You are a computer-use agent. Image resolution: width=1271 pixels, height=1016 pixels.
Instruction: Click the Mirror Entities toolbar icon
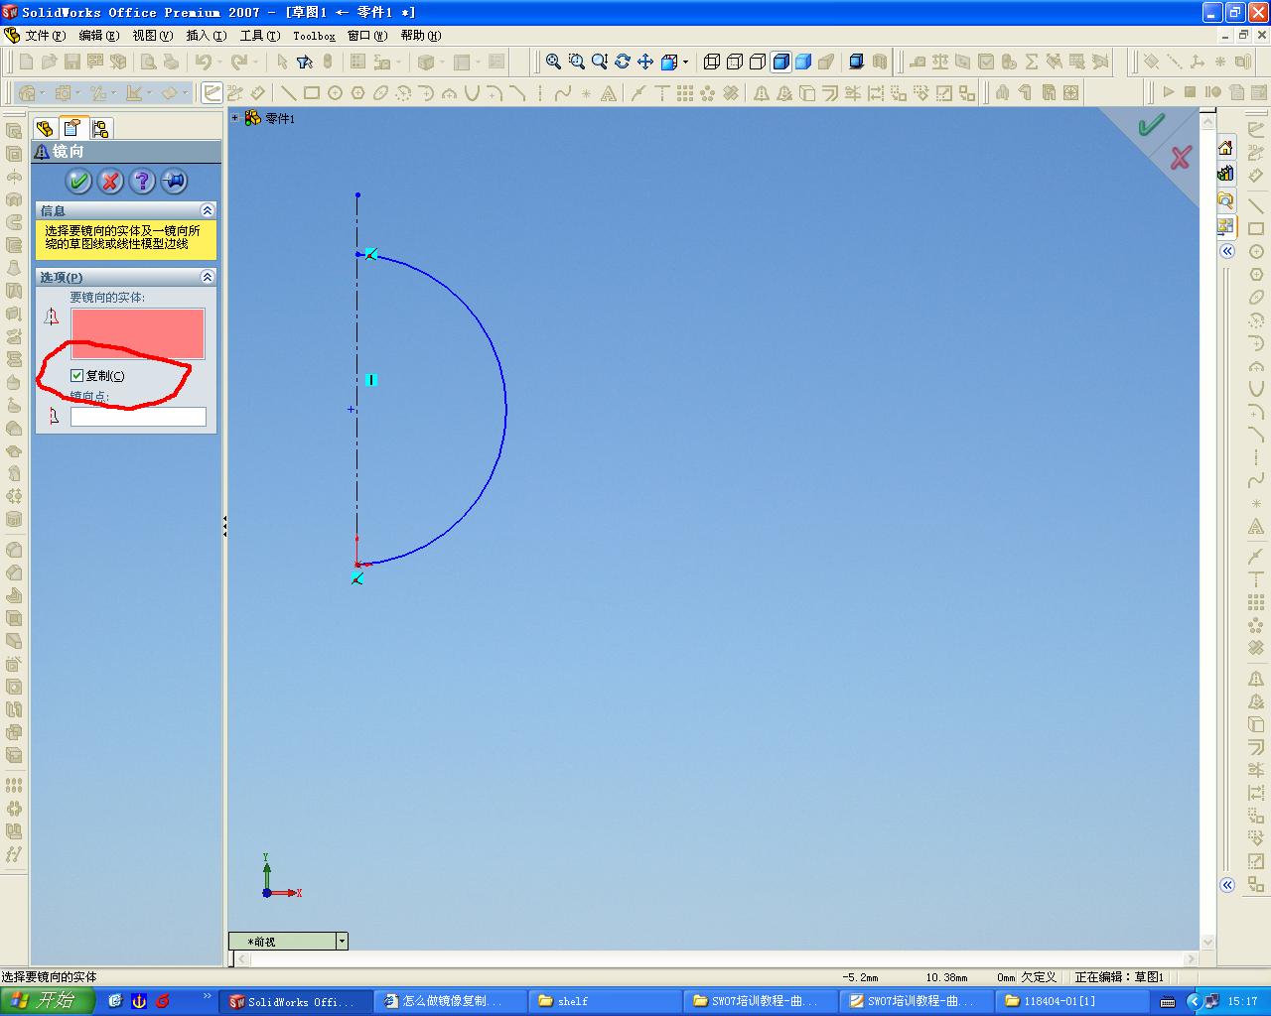pos(762,93)
